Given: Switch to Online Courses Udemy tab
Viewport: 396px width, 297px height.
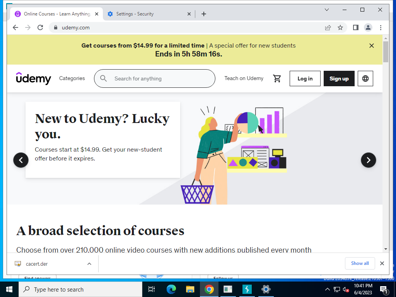Looking at the screenshot, I should pos(56,14).
